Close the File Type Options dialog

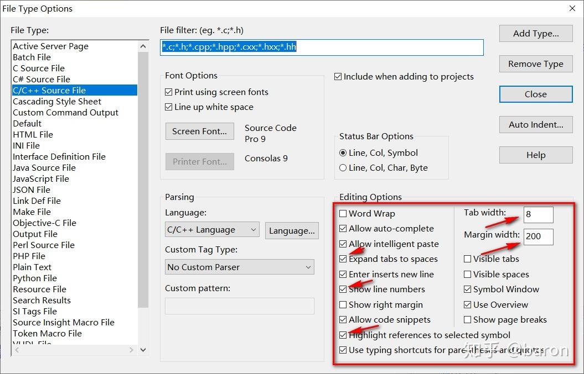click(535, 94)
